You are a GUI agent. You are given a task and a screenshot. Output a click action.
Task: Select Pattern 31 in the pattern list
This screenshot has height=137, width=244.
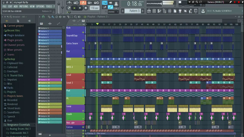[x=50, y=119]
